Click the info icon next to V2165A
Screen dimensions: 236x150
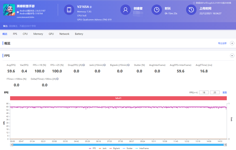(x=91, y=7)
